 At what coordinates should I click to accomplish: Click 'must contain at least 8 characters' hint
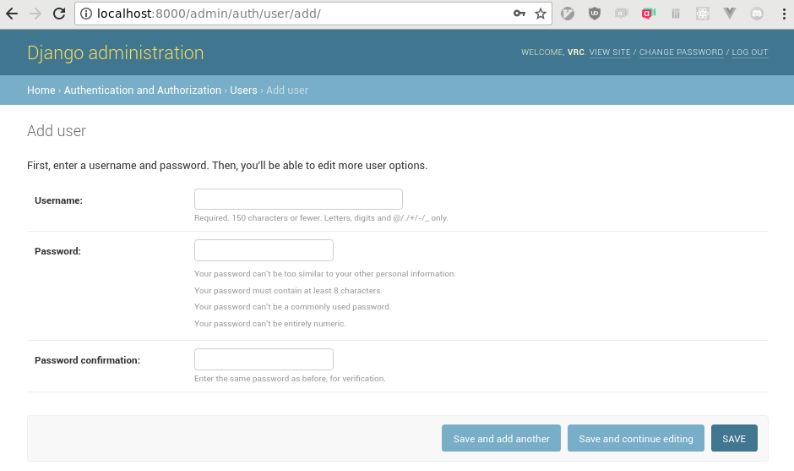click(288, 291)
